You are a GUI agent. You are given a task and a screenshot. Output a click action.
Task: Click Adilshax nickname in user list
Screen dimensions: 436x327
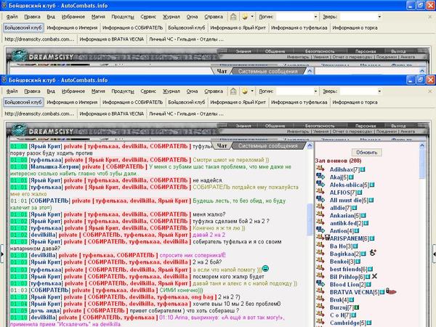point(342,169)
